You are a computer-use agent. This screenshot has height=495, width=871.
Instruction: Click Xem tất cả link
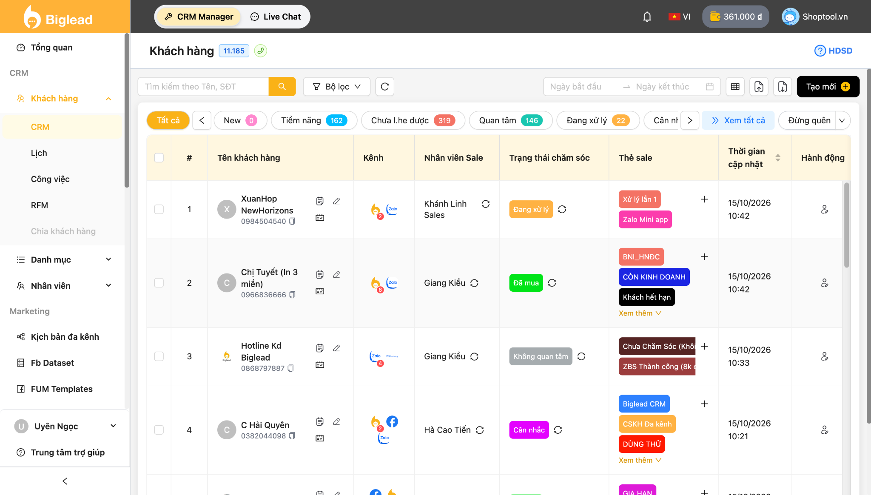738,120
